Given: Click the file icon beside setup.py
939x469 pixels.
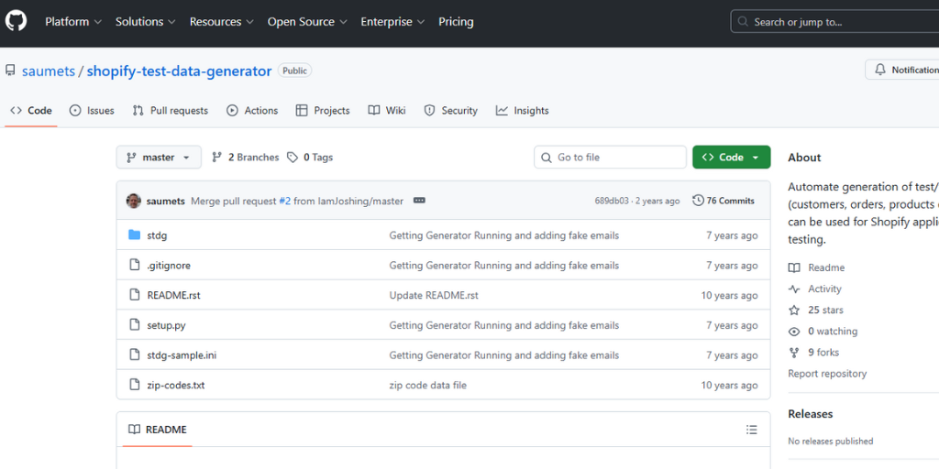Looking at the screenshot, I should [x=135, y=325].
